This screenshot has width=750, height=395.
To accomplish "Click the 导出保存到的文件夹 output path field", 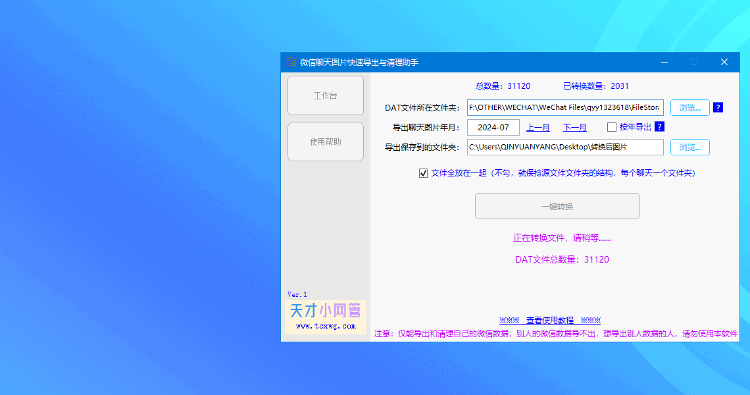I will 565,147.
